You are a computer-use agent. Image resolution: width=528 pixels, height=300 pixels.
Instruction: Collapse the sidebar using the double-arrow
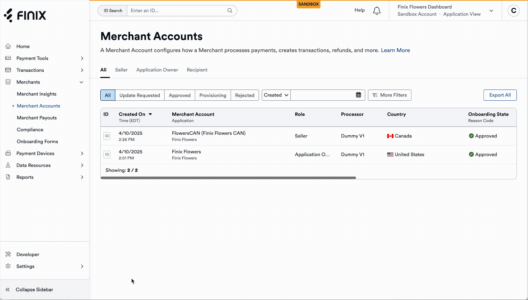(8, 290)
